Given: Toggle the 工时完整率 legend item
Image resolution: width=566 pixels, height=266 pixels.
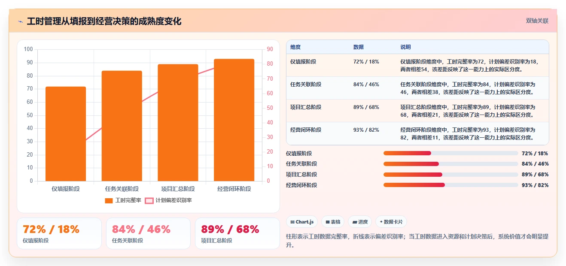Looking at the screenshot, I should pyautogui.click(x=123, y=200).
